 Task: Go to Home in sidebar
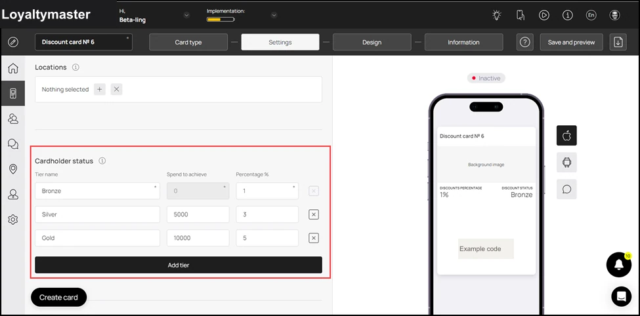[x=13, y=68]
